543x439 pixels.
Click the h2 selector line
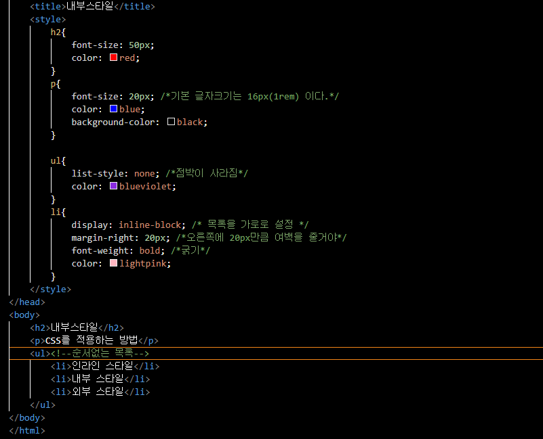click(58, 32)
